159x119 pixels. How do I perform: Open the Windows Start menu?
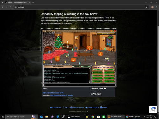pyautogui.click(x=3, y=117)
